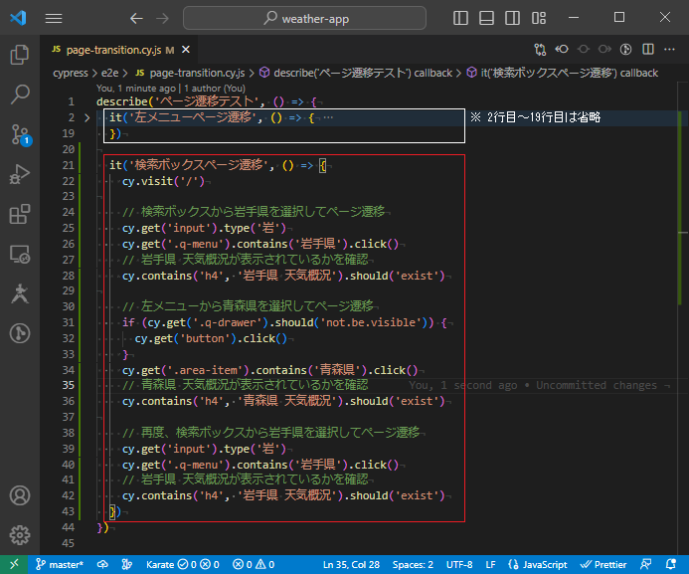Open the Extensions view

click(20, 214)
